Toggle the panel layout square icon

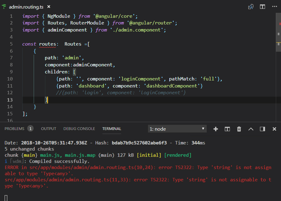262,129
